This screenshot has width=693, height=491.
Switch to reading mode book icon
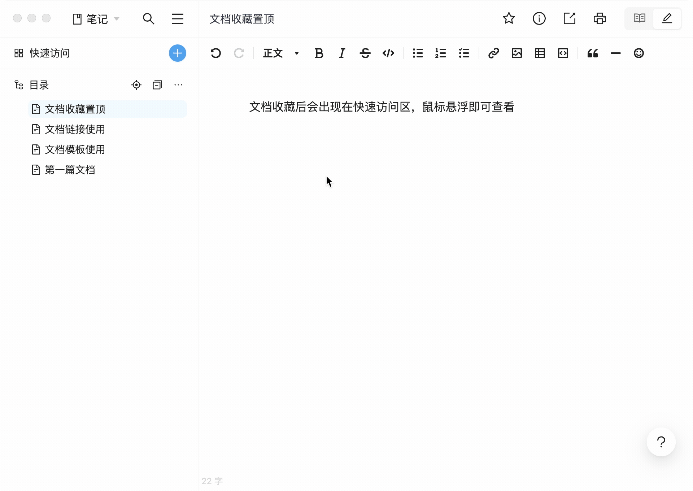pyautogui.click(x=640, y=18)
